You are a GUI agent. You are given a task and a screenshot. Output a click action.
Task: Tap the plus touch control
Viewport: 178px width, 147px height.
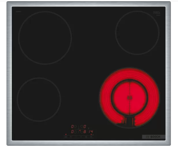coord(81,137)
